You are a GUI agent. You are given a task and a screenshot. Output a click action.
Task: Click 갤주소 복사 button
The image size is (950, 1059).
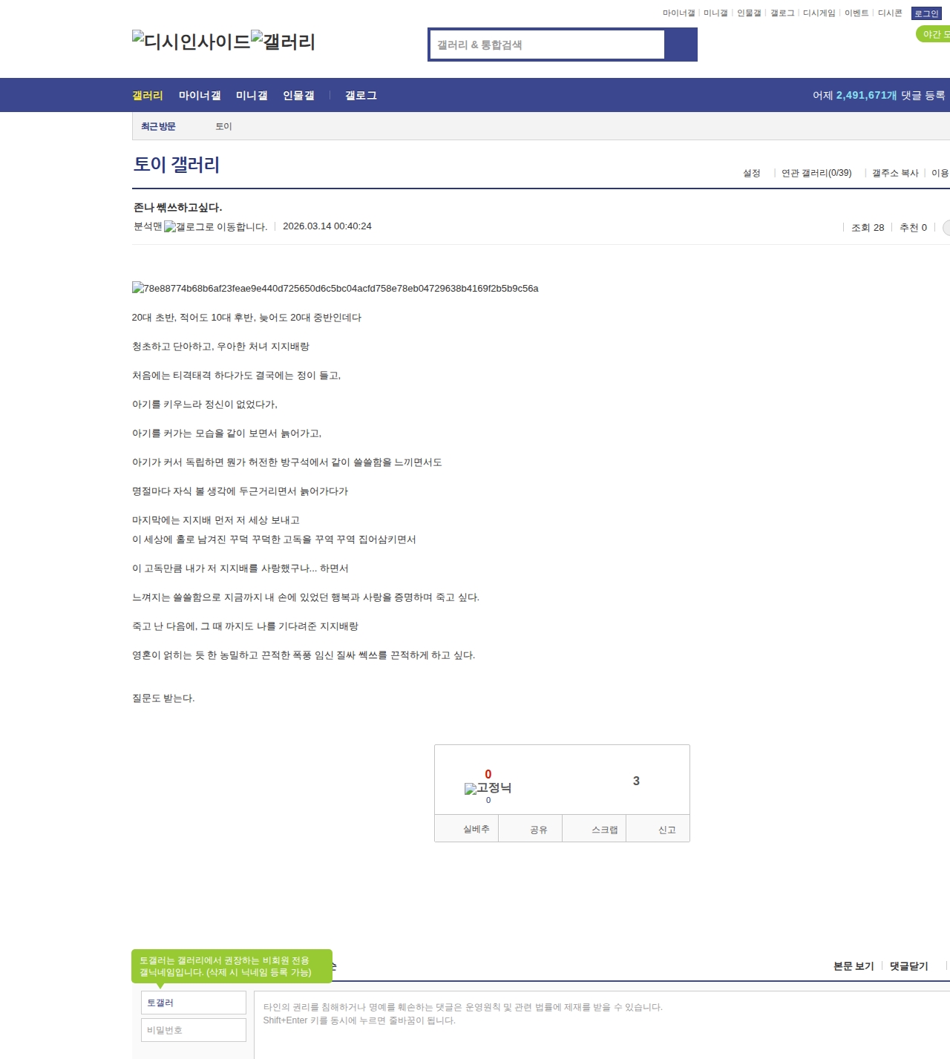(895, 173)
